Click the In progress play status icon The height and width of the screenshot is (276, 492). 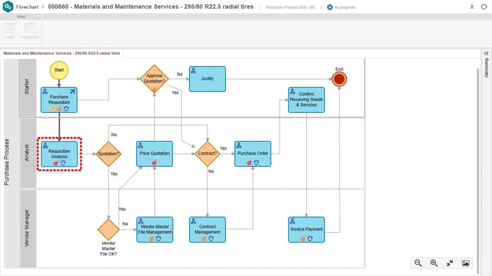pyautogui.click(x=330, y=7)
